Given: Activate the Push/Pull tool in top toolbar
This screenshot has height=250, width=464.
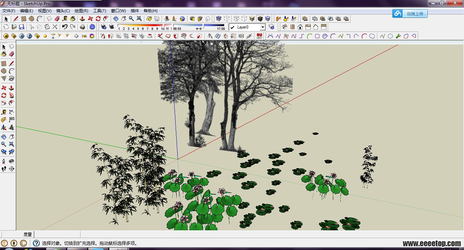Looking at the screenshot, I should click(82, 19).
